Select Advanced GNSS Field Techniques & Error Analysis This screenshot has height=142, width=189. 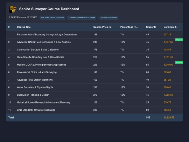coord(44,42)
